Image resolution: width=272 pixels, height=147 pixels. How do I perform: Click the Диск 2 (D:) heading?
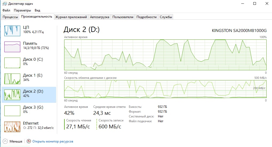81,30
